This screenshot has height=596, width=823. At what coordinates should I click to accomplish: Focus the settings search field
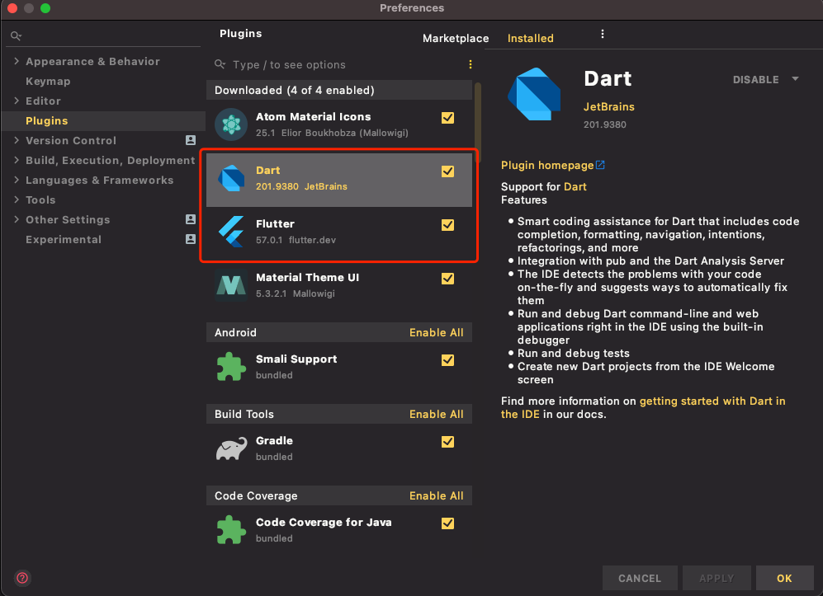coord(104,35)
